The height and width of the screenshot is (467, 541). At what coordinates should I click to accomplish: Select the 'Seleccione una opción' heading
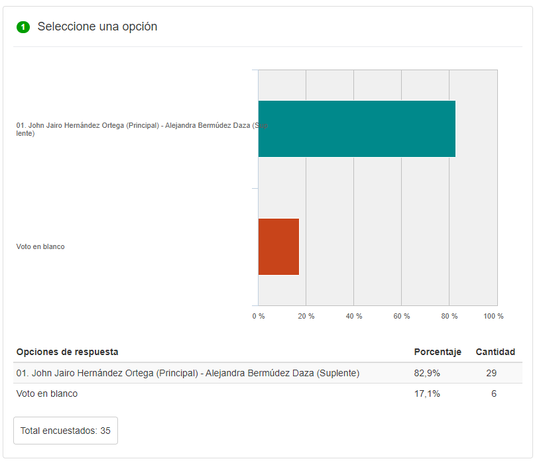(97, 26)
